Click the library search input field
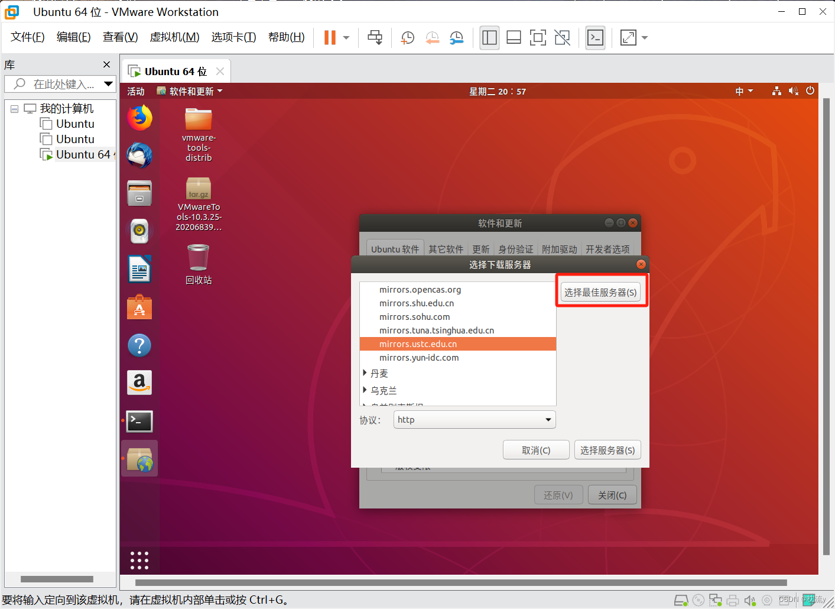Image resolution: width=835 pixels, height=609 pixels. (x=59, y=84)
